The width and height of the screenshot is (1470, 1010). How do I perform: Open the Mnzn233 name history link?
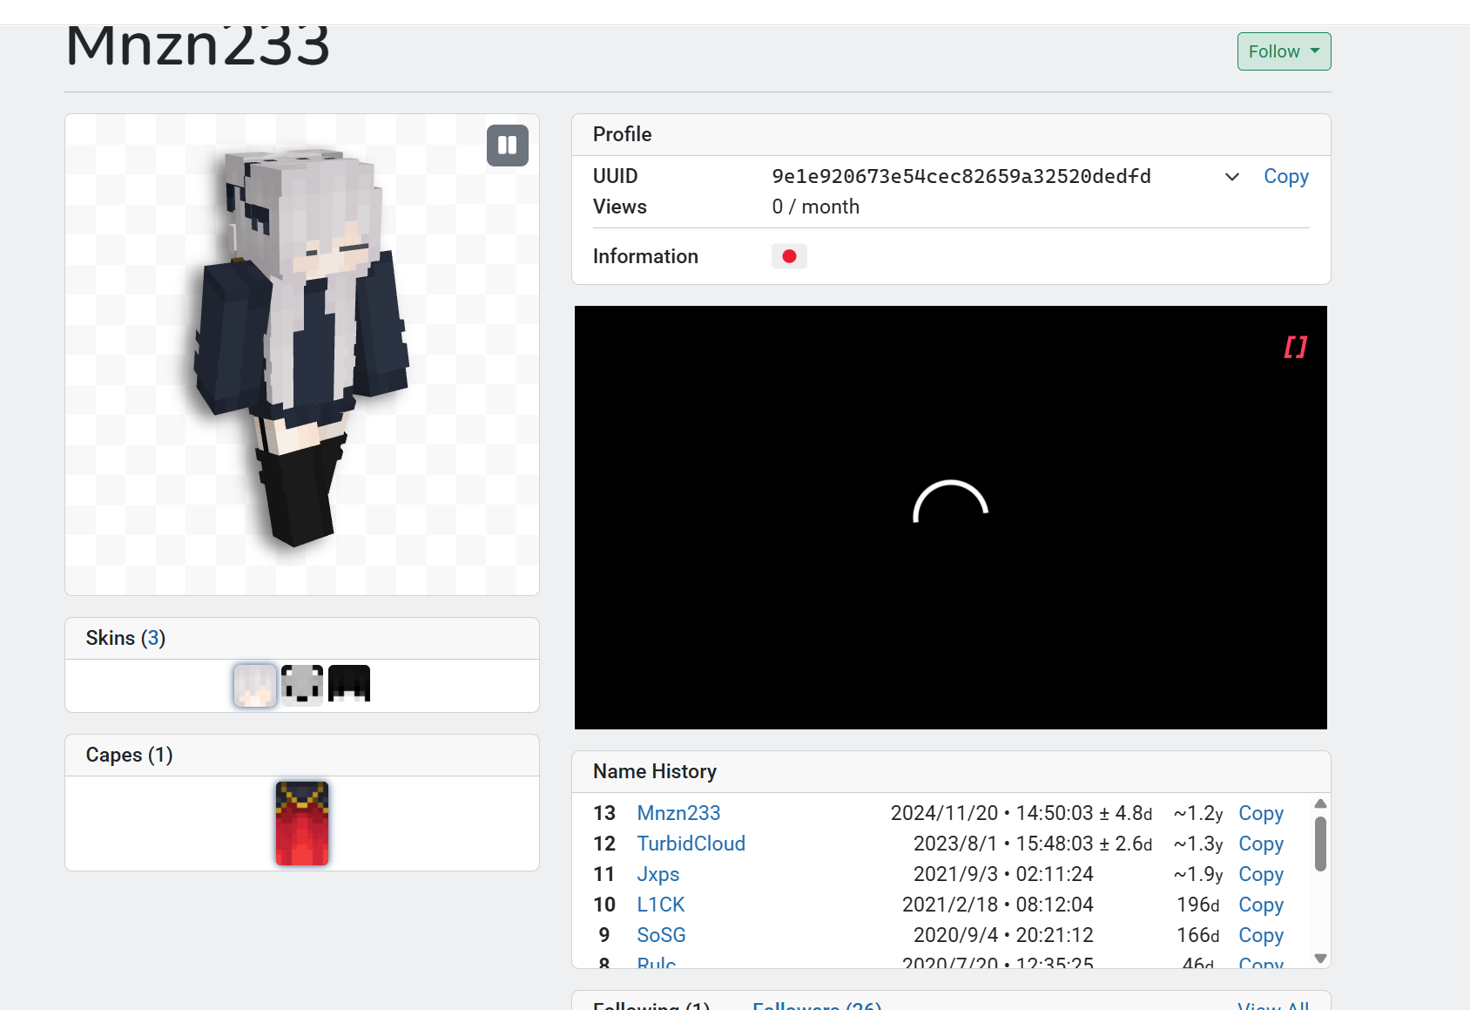pos(678,813)
